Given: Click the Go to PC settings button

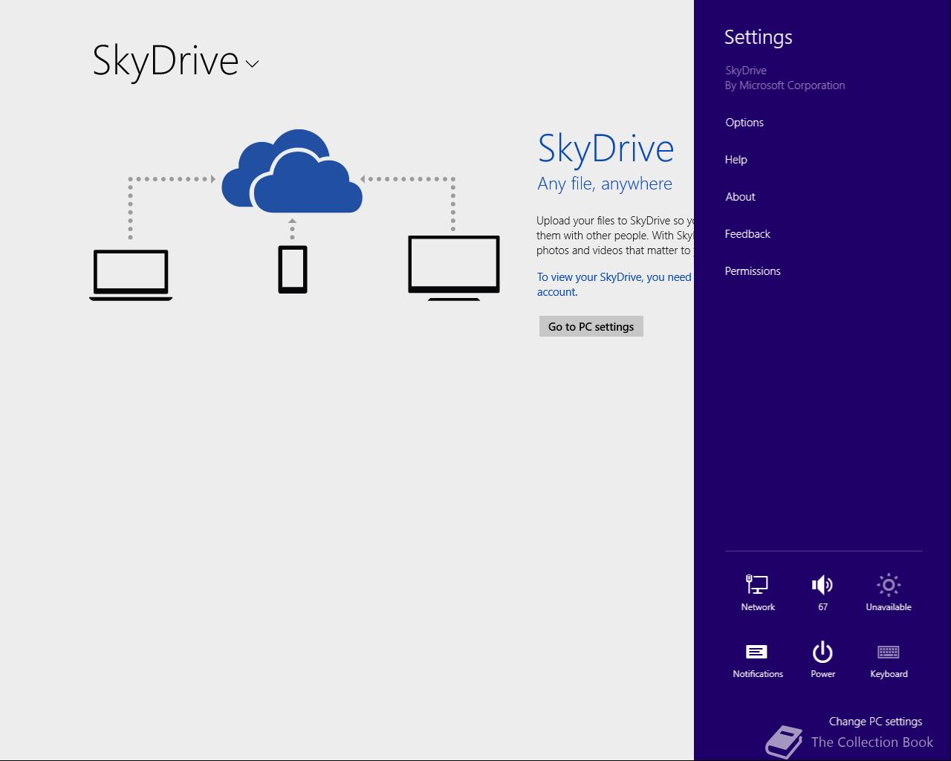Looking at the screenshot, I should coord(591,326).
